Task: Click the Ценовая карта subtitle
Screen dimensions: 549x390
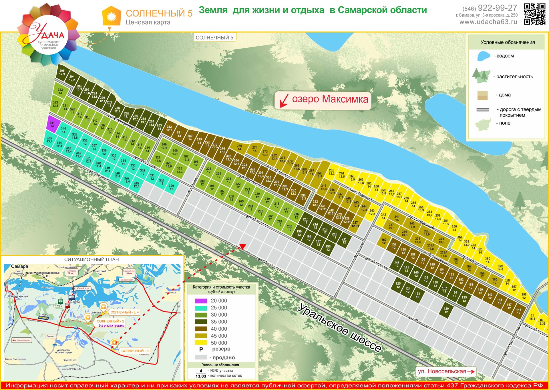Action: [x=148, y=22]
